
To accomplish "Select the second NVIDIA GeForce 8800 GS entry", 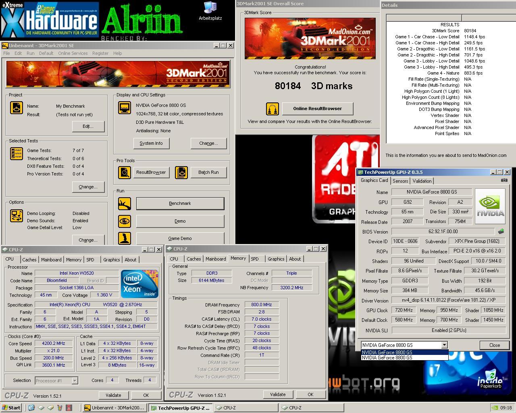I will [404, 358].
